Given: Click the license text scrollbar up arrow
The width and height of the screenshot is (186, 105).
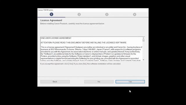Looking at the screenshot, I should coord(143,38).
